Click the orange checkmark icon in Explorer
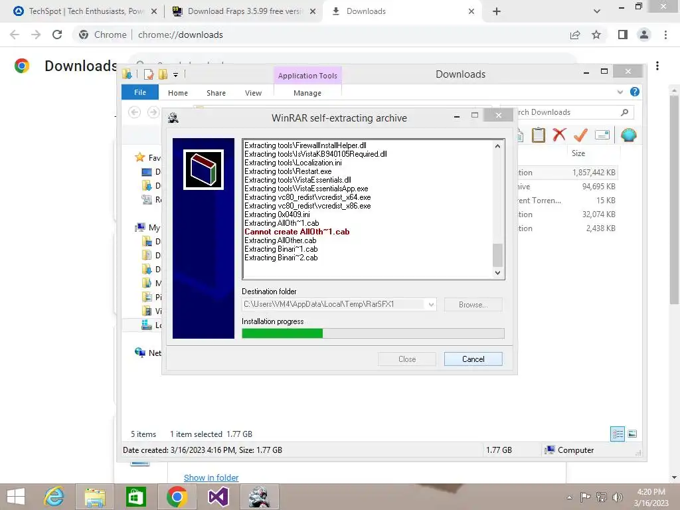 (580, 135)
